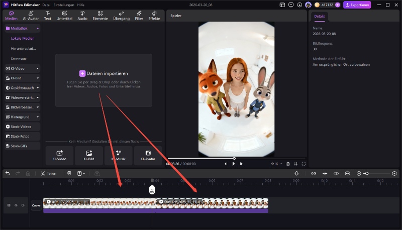
Task: Open the Elemente tab
Action: [x=100, y=16]
